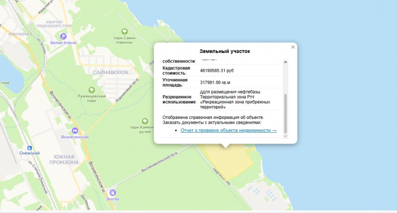This screenshot has height=213, width=397.
Task: Click the Белые Ключи map marker icon
Action: click(x=63, y=36)
